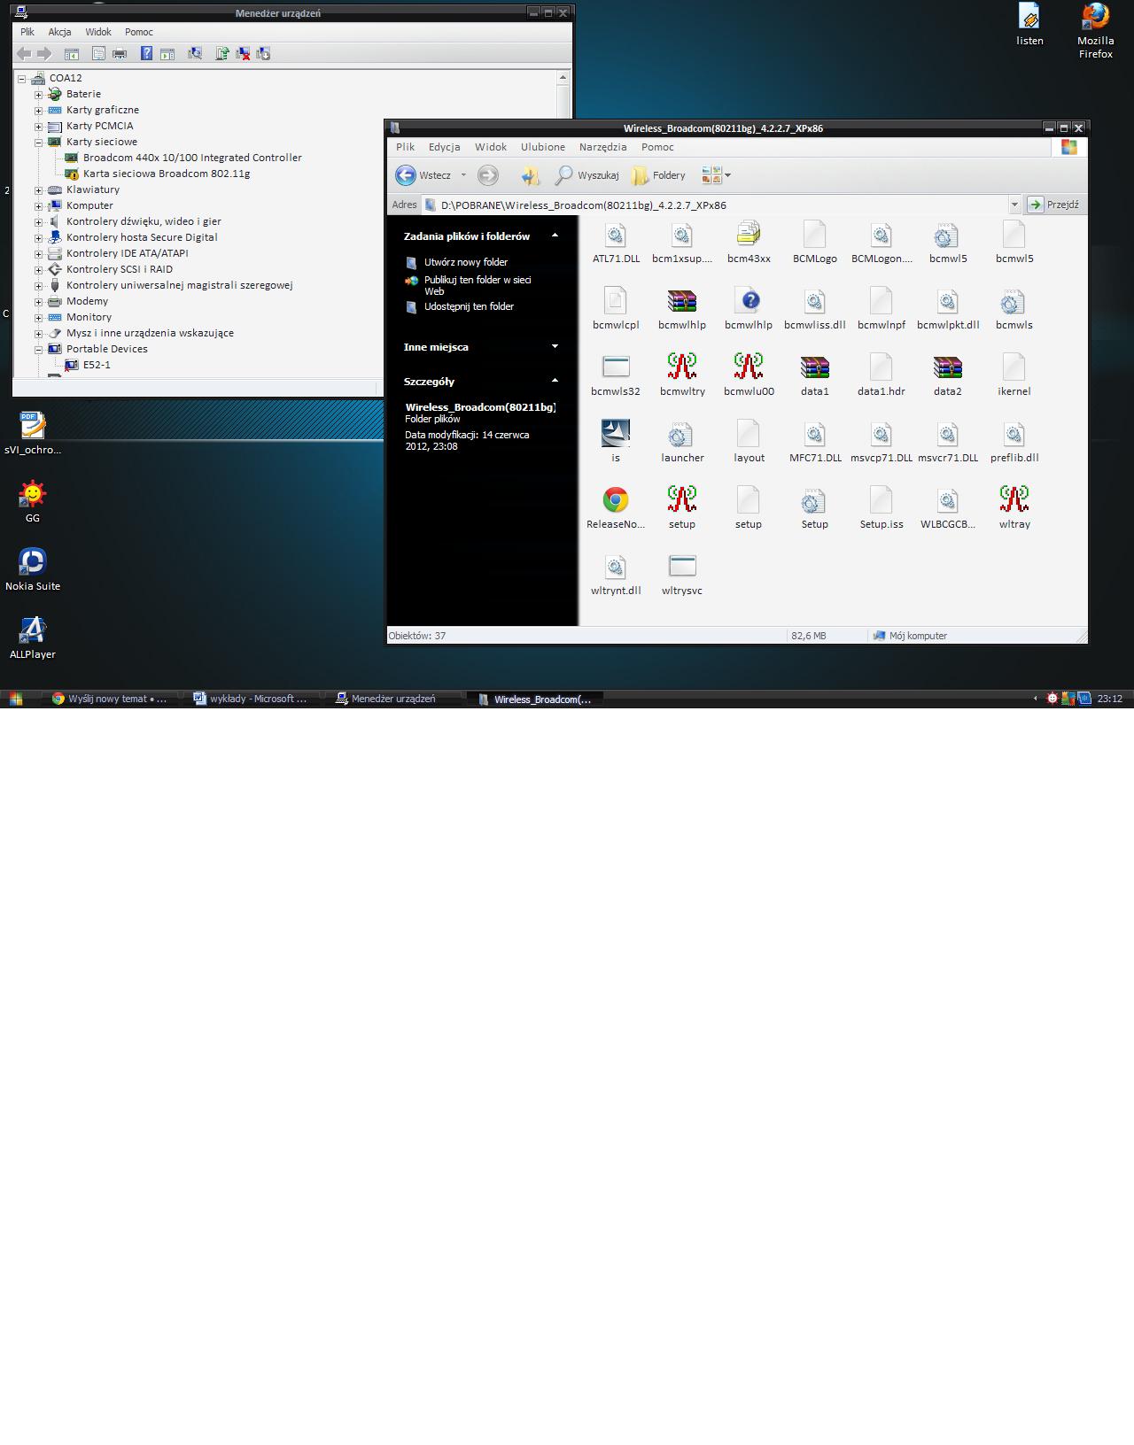Collapse the Szczegóły panel section

[x=555, y=381]
